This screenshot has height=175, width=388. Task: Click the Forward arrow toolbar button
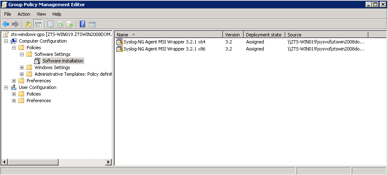pyautogui.click(x=15, y=24)
